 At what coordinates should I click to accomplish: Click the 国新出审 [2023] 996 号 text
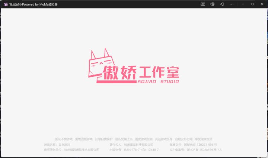[x=200, y=145]
